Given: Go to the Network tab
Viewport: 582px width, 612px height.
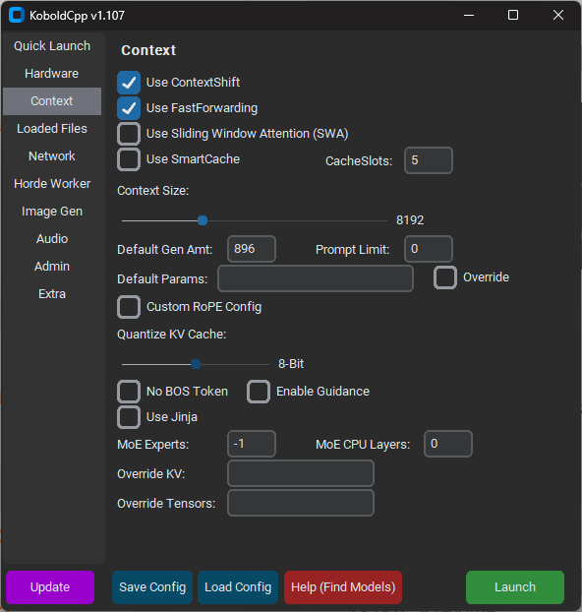Looking at the screenshot, I should coord(52,156).
